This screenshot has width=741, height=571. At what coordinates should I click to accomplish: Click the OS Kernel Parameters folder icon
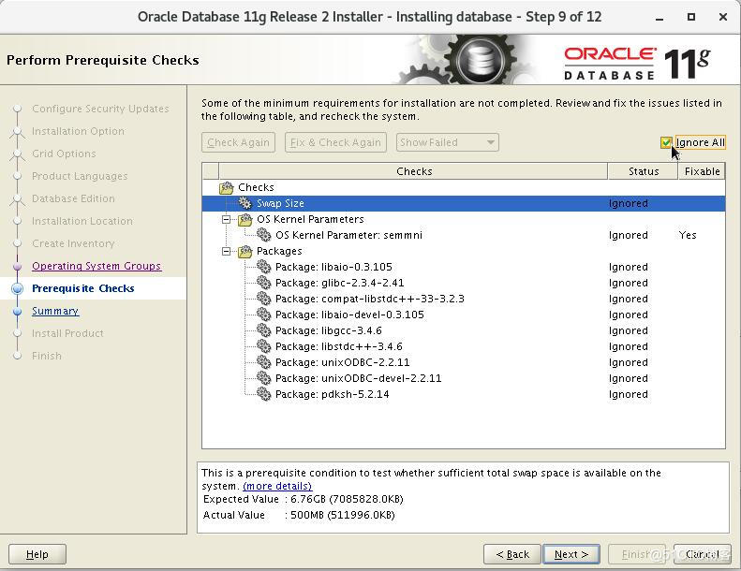point(245,219)
